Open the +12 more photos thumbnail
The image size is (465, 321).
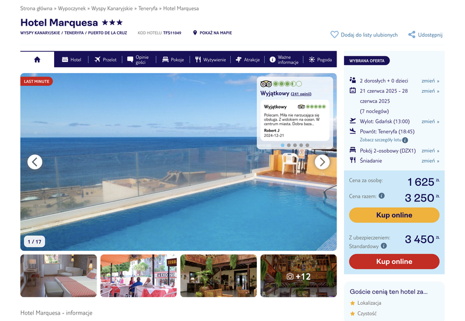(299, 276)
